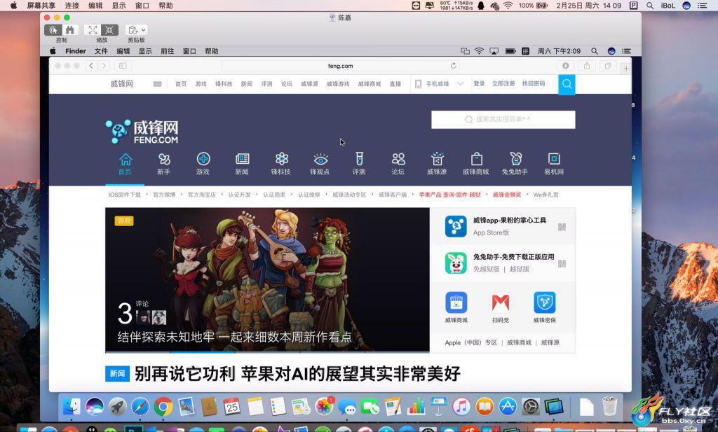Reload the feng.com page
This screenshot has width=718, height=432.
(454, 66)
